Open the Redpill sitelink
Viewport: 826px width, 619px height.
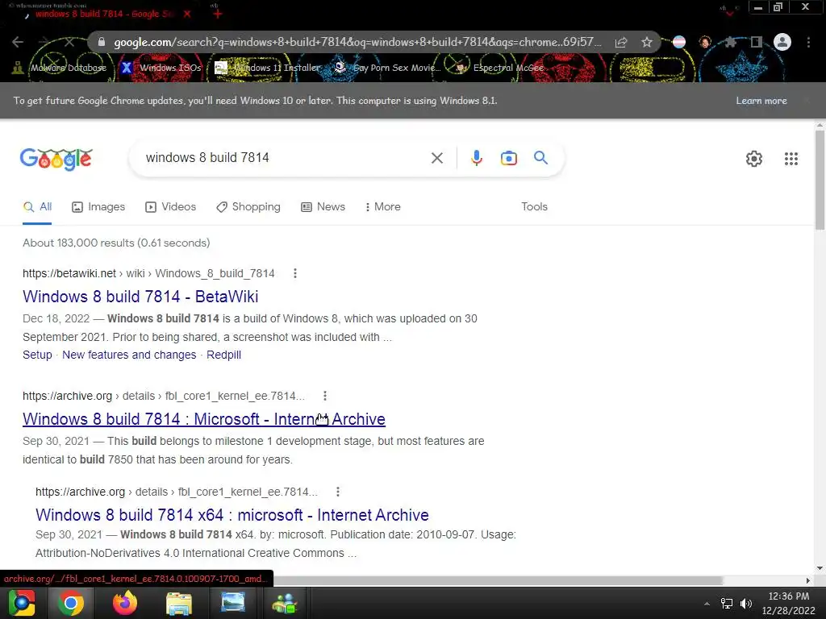click(223, 355)
